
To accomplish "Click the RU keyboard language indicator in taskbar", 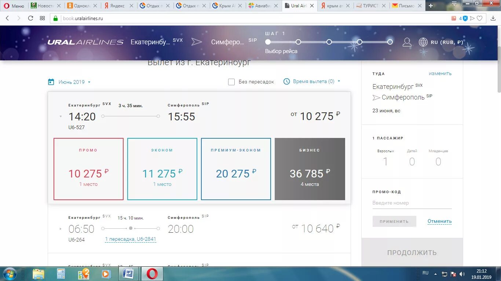I will (425, 273).
